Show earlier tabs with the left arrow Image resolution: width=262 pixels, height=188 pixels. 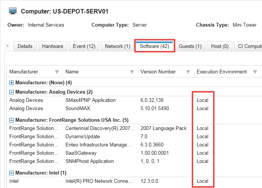(x=7, y=46)
